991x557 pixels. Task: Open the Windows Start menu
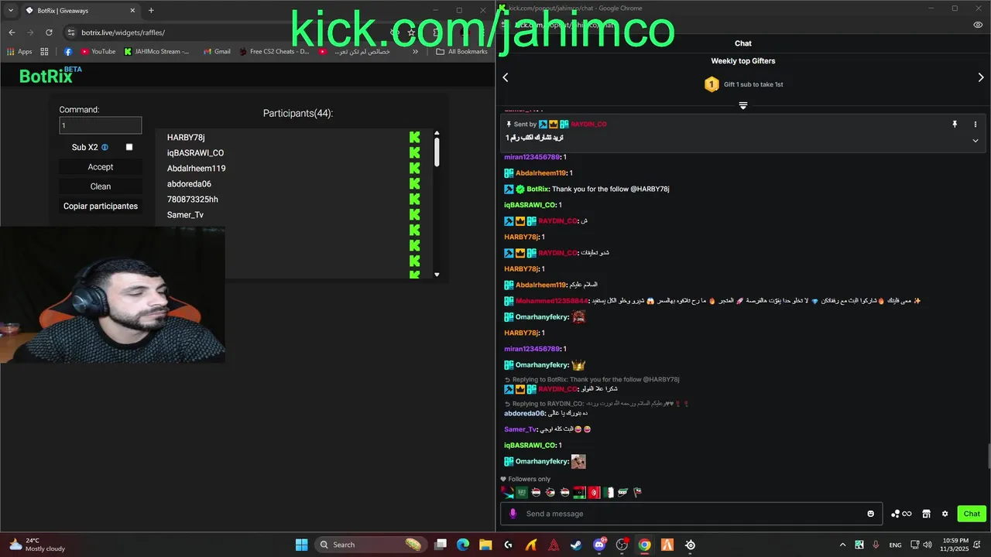pos(302,545)
